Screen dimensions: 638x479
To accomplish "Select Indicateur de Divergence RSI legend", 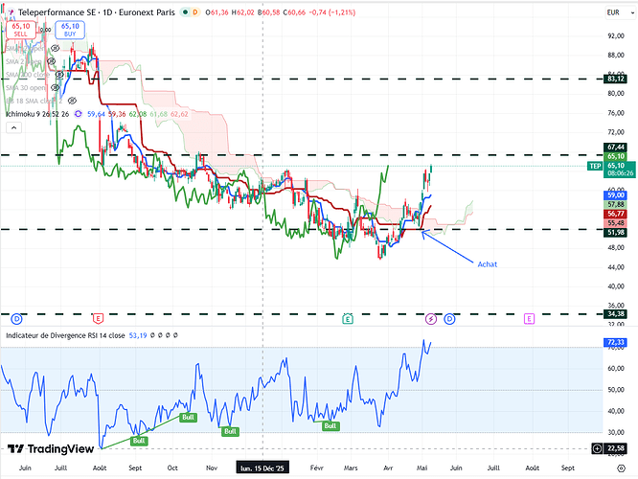I will (65, 335).
